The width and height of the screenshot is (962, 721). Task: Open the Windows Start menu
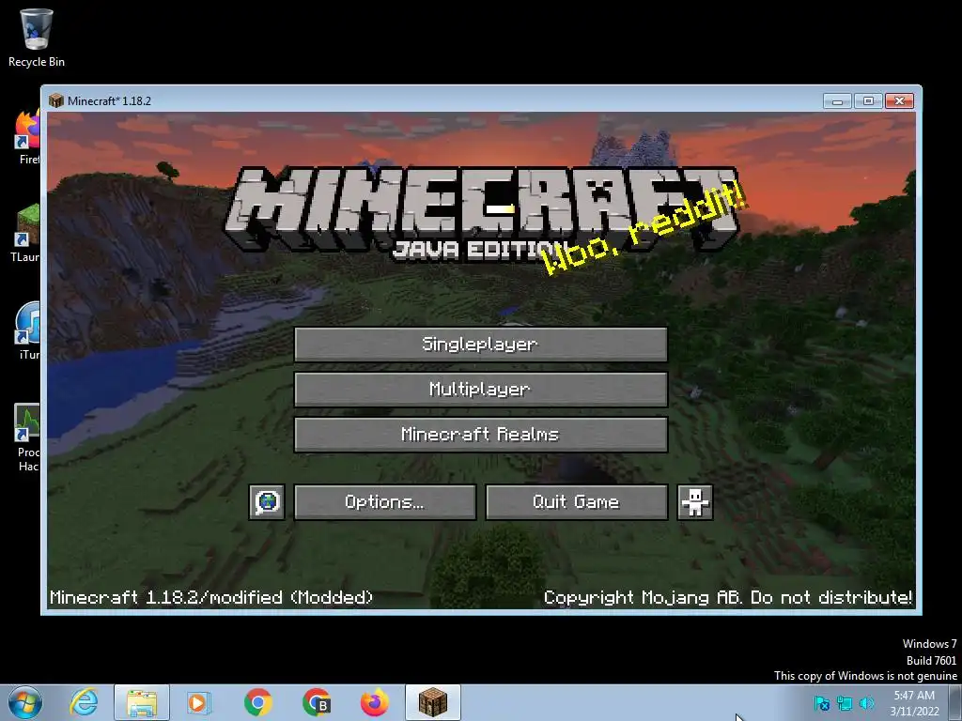pyautogui.click(x=25, y=702)
